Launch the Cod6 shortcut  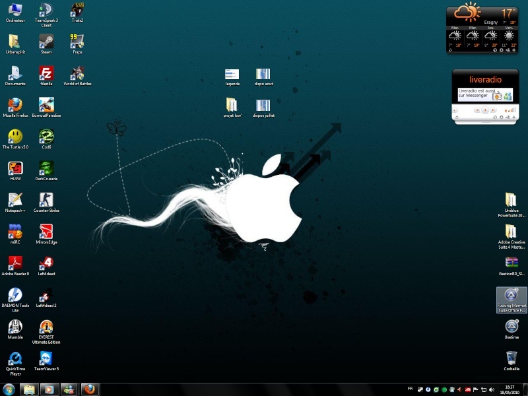click(x=46, y=139)
